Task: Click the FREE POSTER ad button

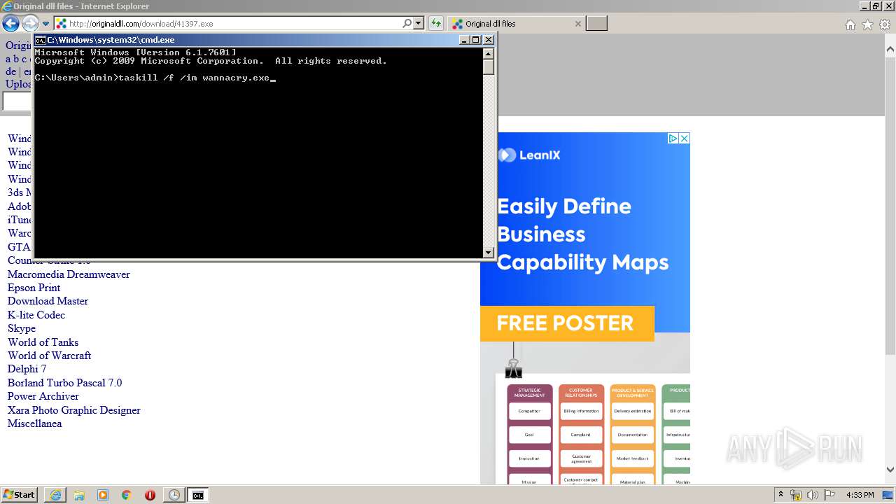Action: point(567,323)
